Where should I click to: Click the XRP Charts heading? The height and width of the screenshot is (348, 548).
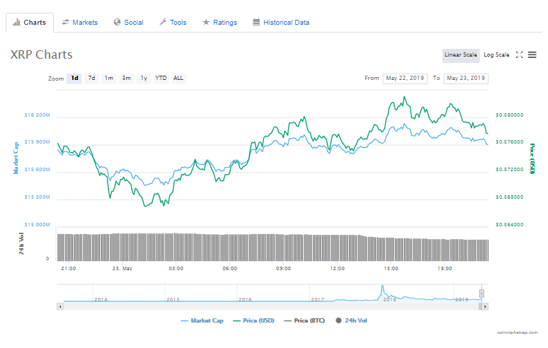point(41,54)
